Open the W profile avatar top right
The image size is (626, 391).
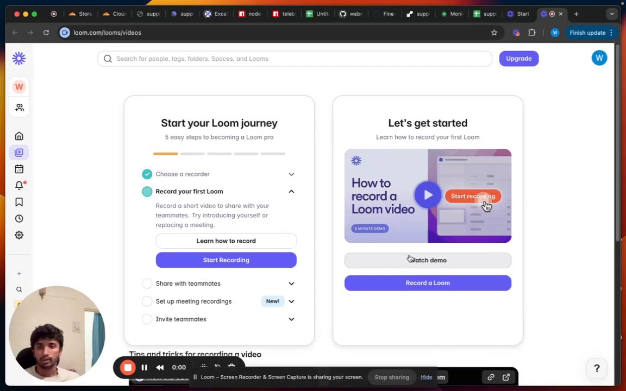click(x=599, y=58)
